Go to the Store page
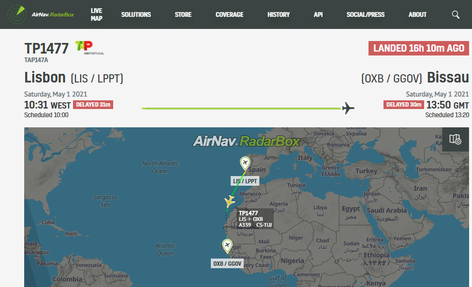 coord(183,14)
